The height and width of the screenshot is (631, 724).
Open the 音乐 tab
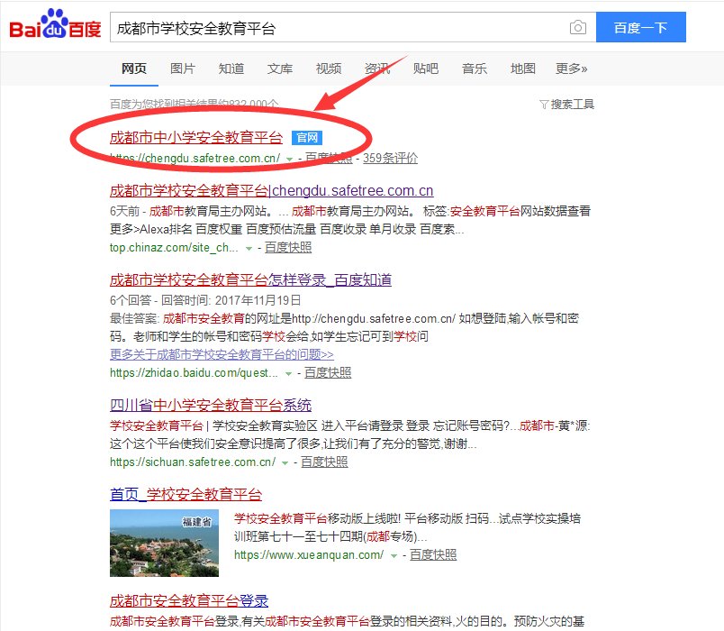(474, 68)
